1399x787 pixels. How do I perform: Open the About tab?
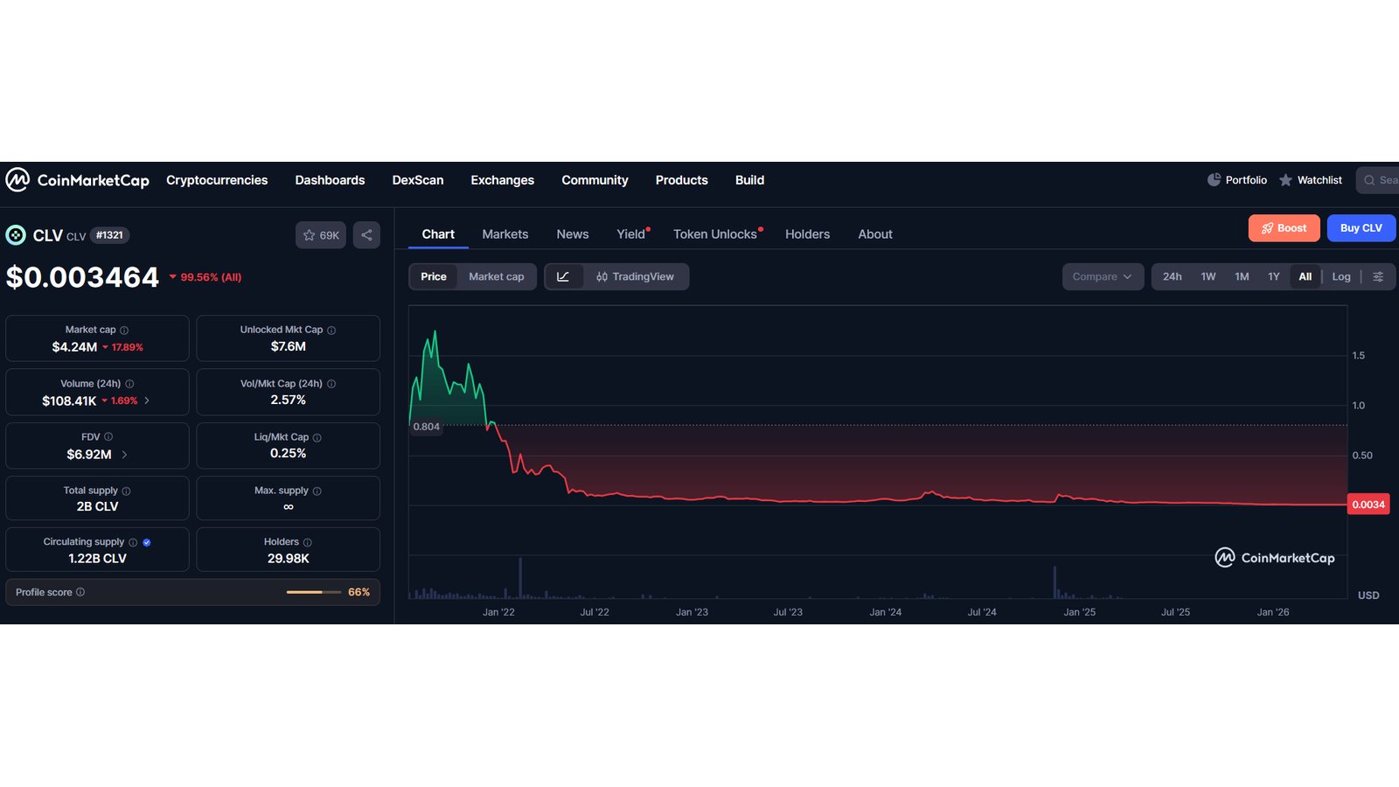coord(875,234)
